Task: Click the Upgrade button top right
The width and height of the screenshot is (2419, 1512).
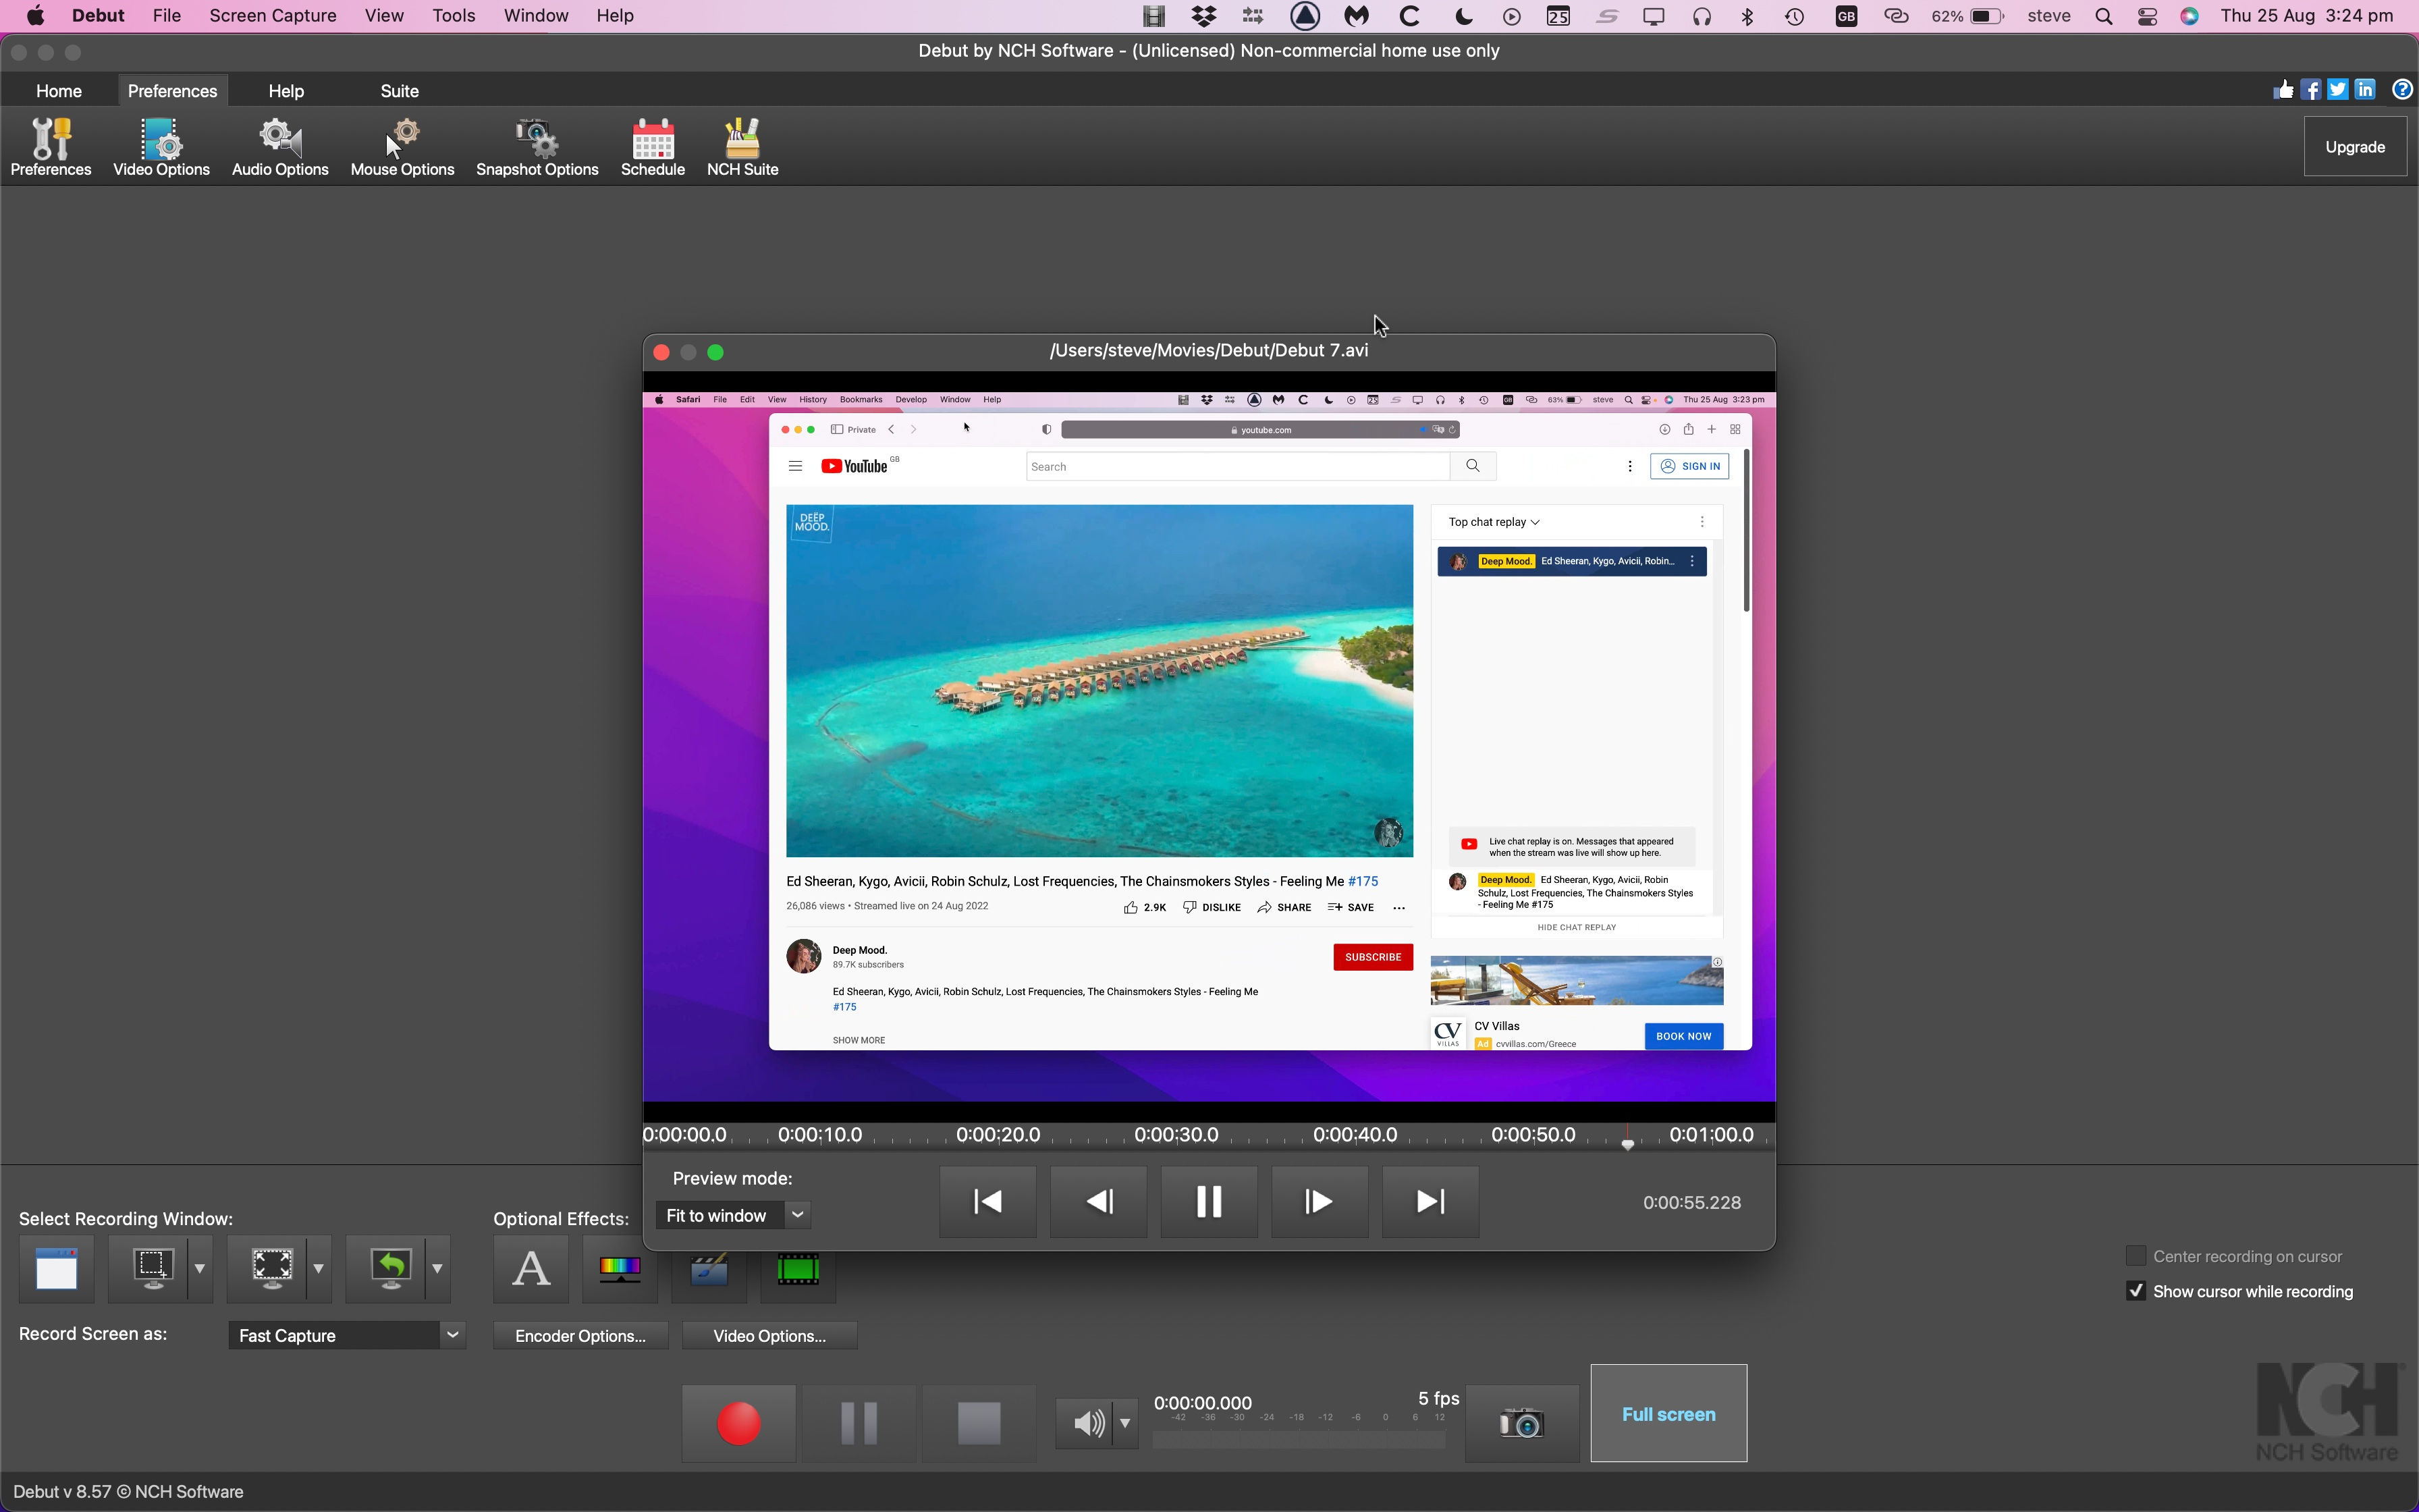Action: click(x=2355, y=146)
